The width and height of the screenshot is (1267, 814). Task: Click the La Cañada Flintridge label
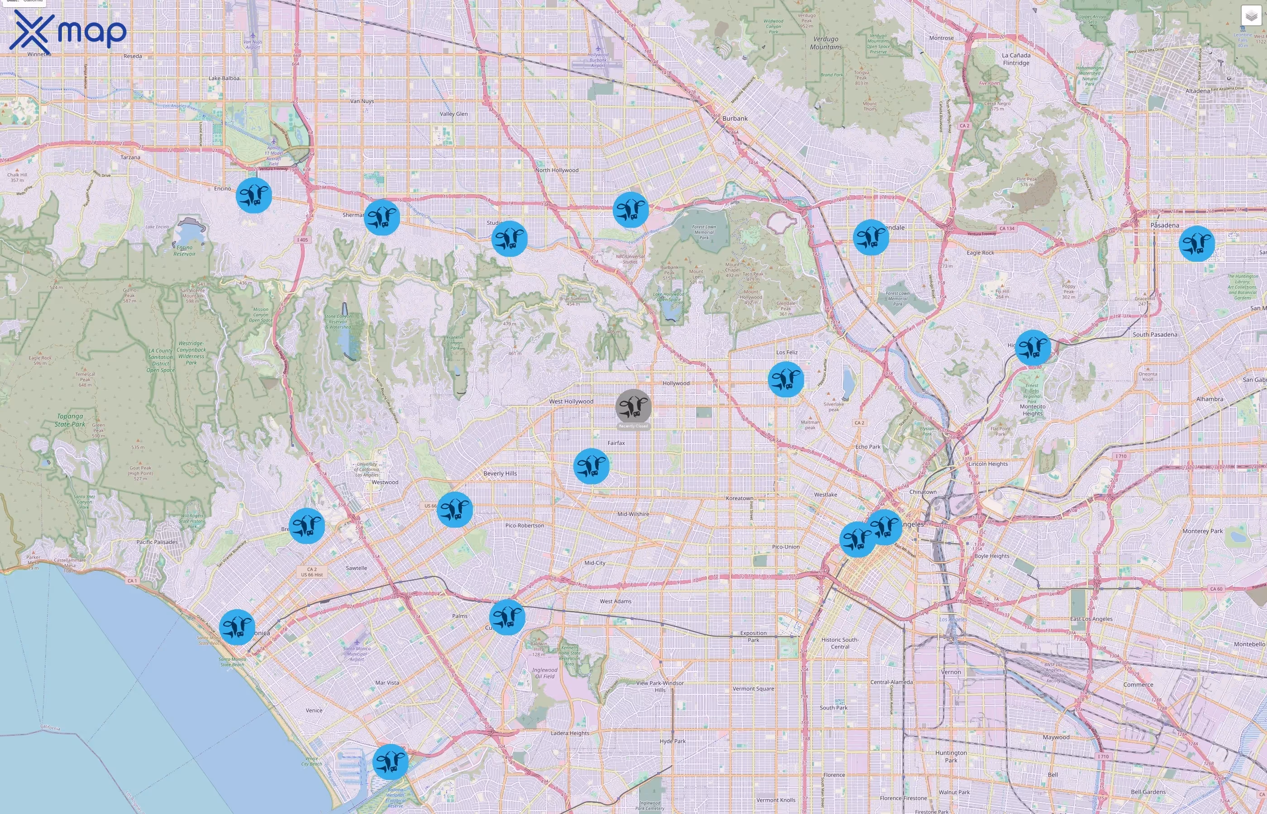tap(1016, 59)
